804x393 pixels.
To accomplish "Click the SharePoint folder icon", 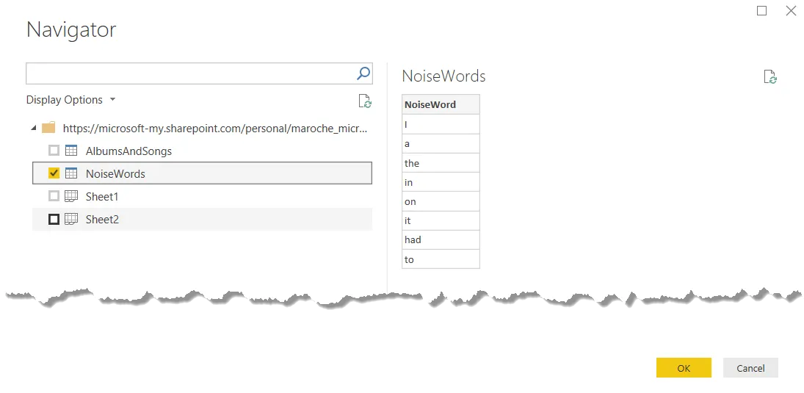I will click(x=48, y=128).
